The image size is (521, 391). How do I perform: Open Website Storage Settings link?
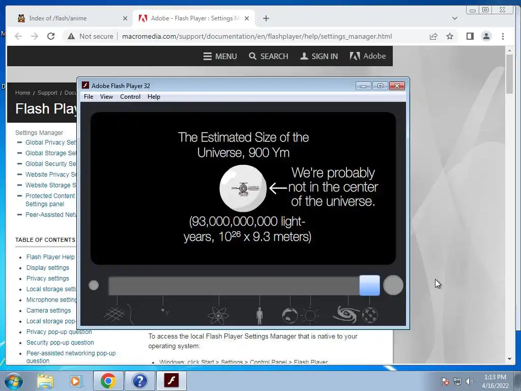[51, 185]
